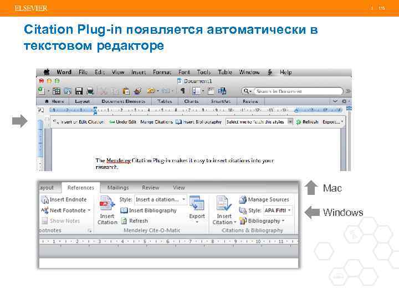Open the Insert menu

point(139,72)
